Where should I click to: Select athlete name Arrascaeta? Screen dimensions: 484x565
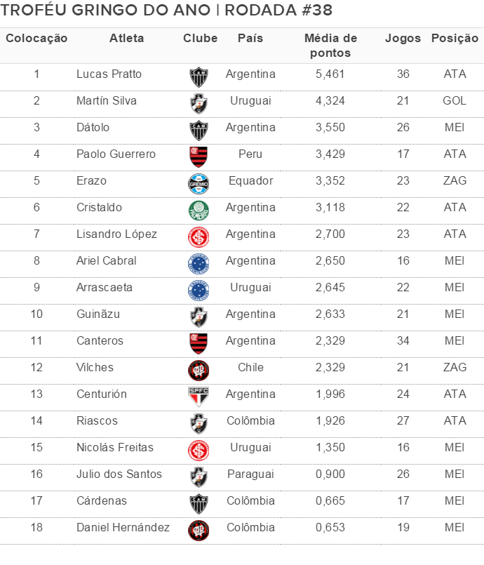pos(105,288)
